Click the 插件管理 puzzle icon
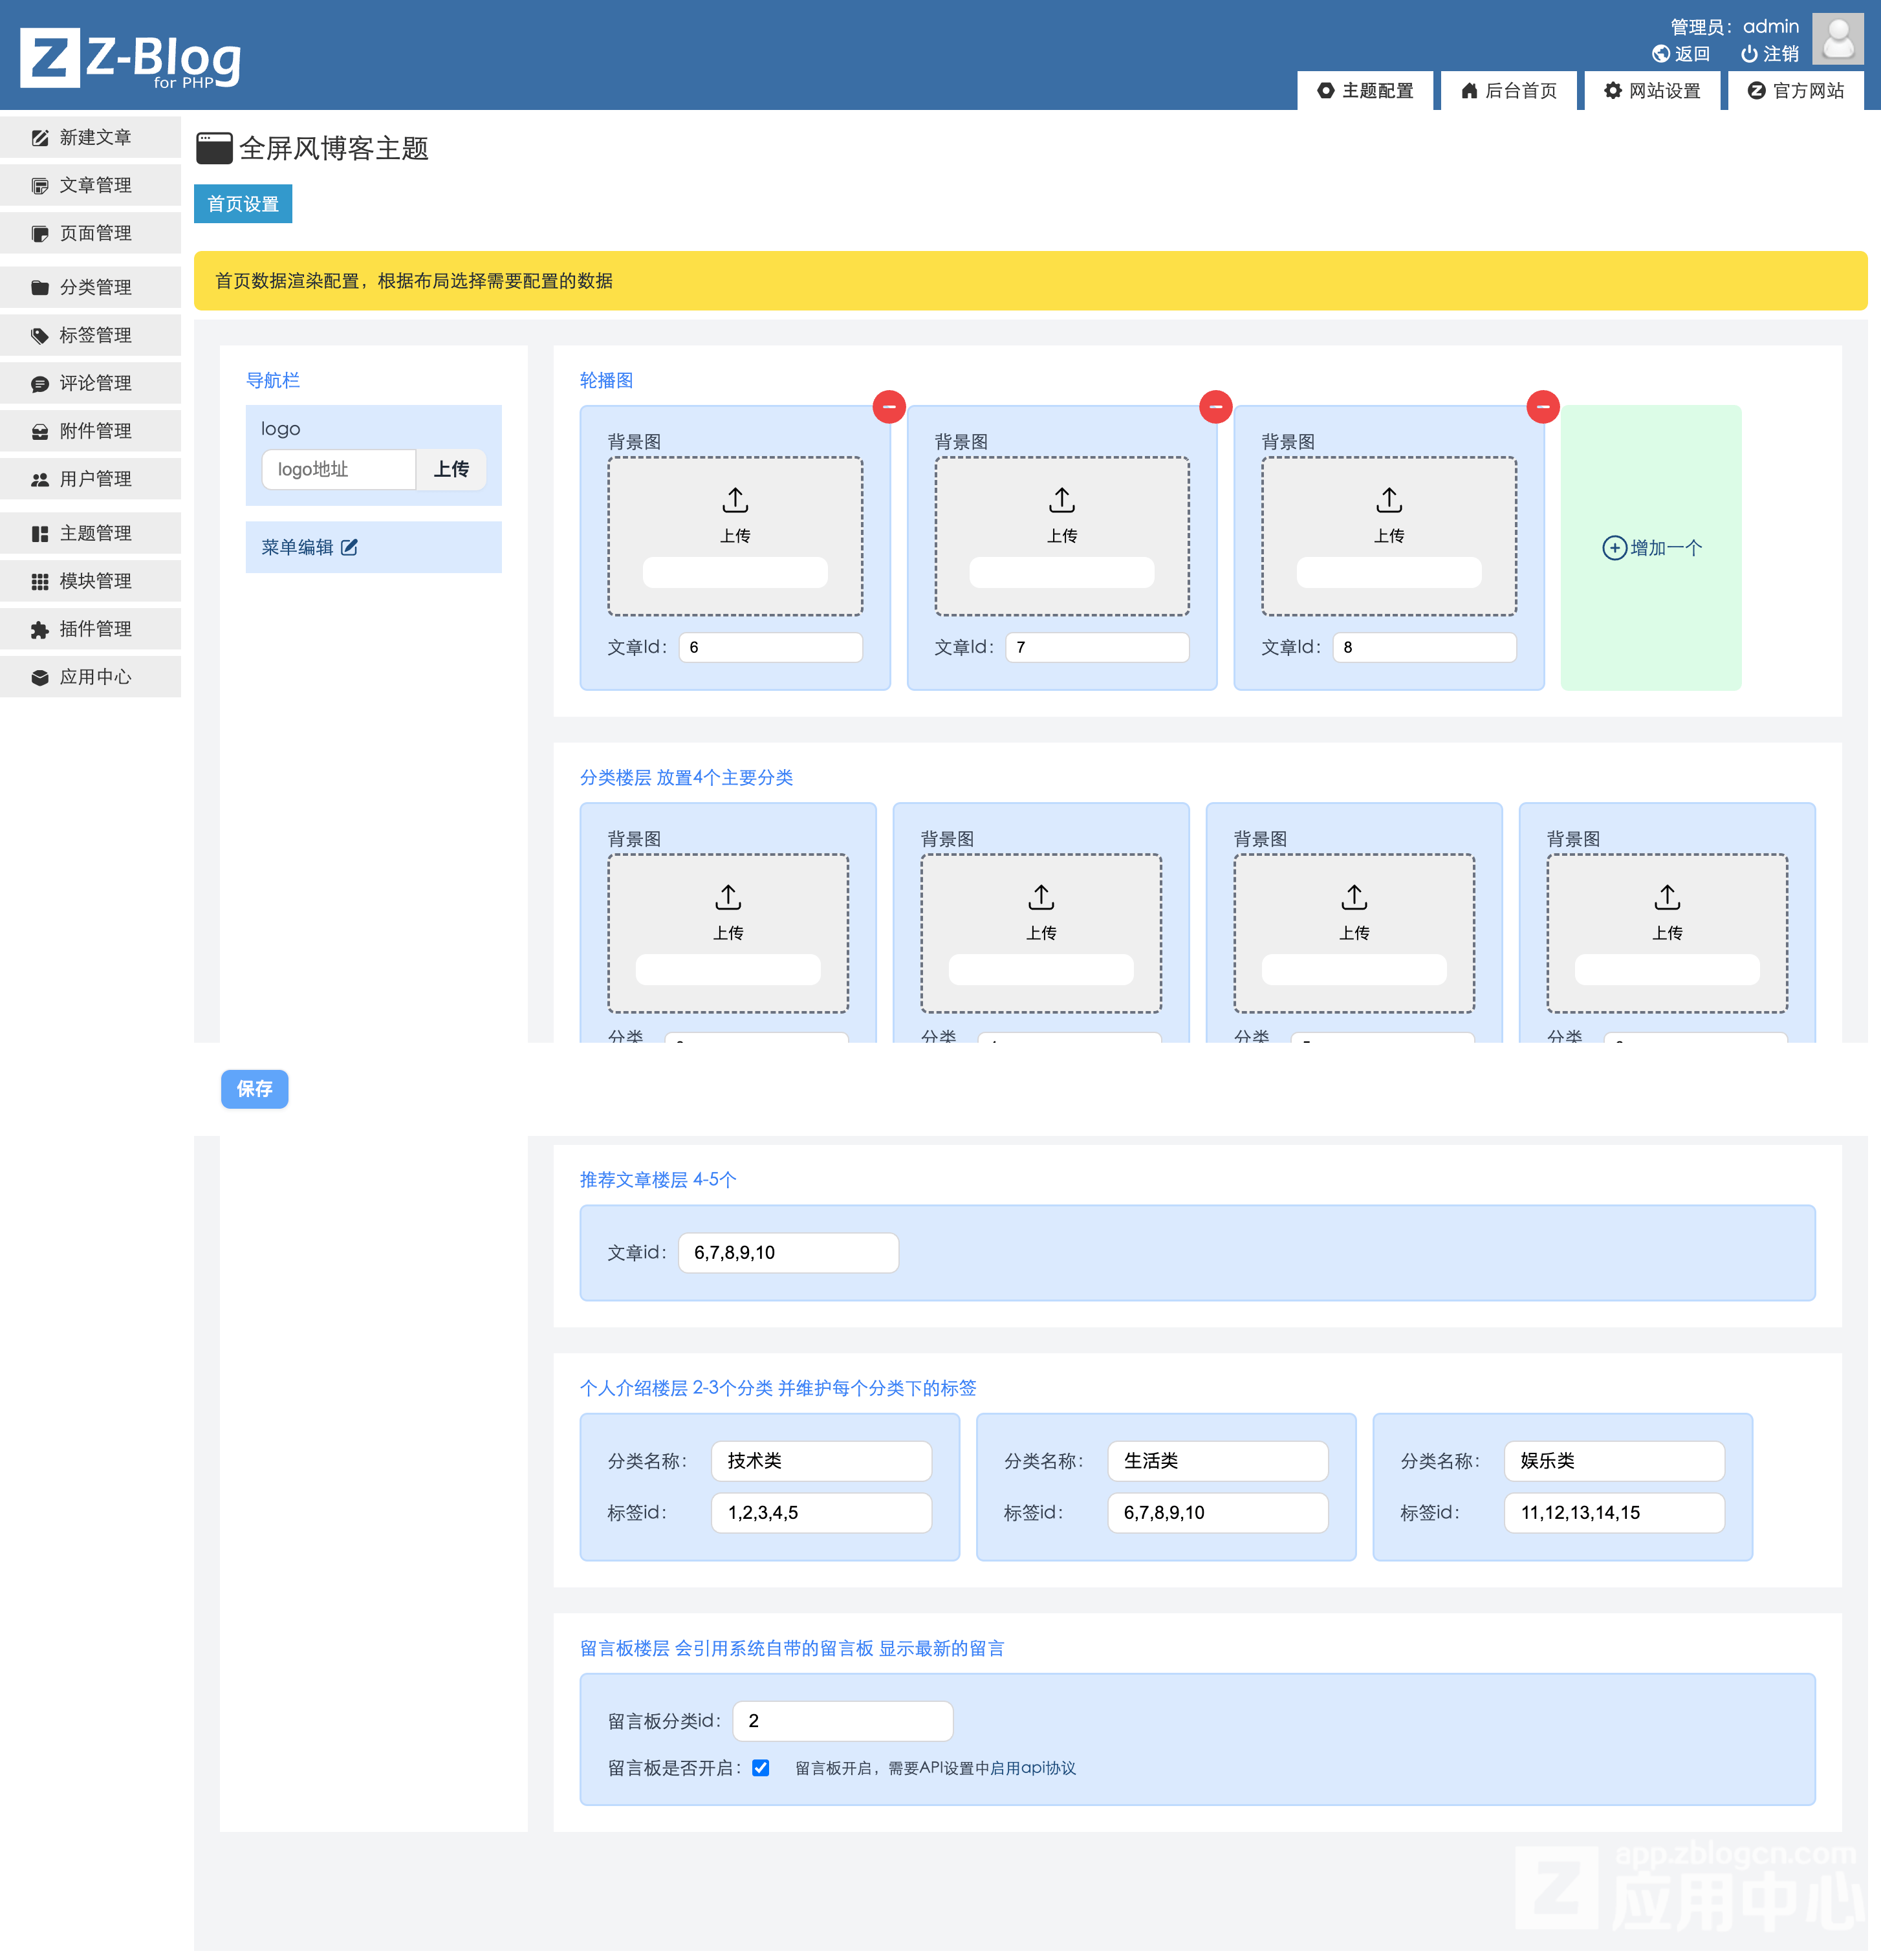This screenshot has height=1960, width=1881. pos(40,630)
